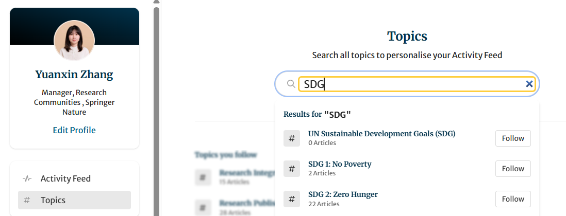Click the hash icon beside UN Sustainable Development Goals

pyautogui.click(x=292, y=138)
